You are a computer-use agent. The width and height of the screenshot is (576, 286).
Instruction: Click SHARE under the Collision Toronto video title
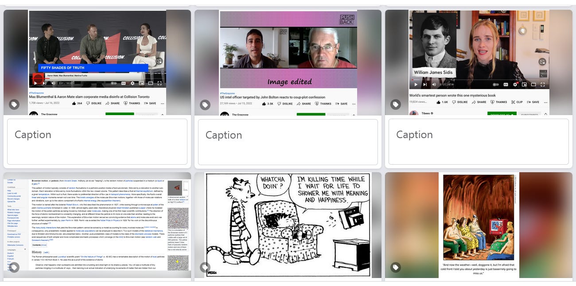[113, 103]
